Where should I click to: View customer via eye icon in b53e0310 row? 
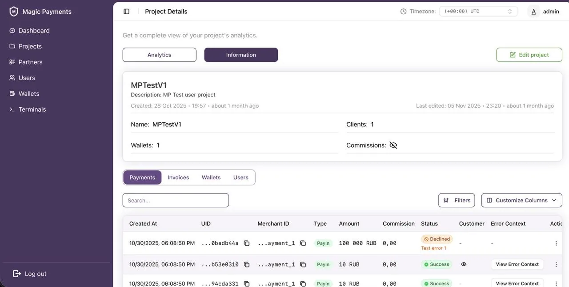click(464, 264)
